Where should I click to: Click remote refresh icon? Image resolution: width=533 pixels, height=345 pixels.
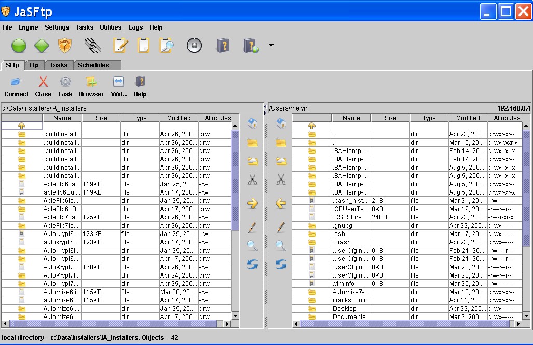pos(281,264)
